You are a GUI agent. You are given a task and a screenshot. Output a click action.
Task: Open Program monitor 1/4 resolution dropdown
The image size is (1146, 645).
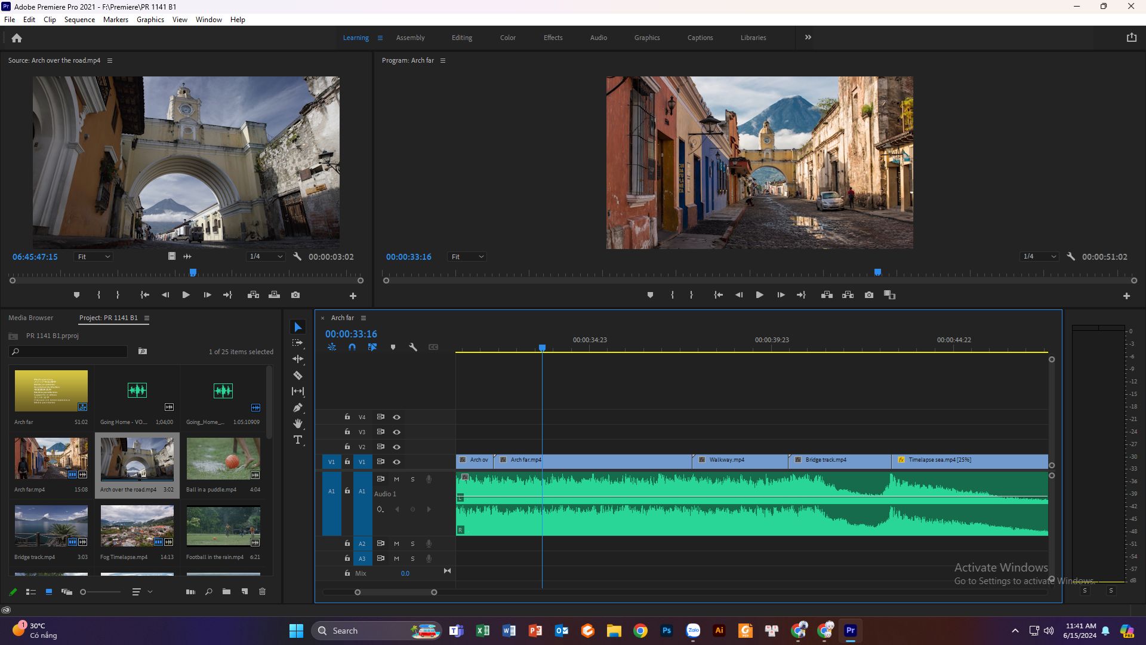click(1039, 256)
